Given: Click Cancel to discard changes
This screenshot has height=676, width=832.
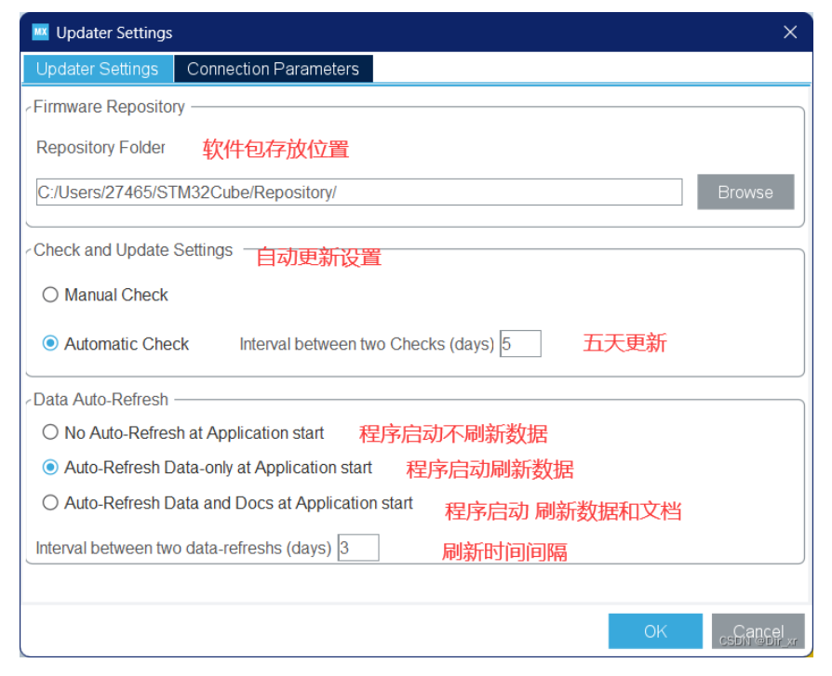Looking at the screenshot, I should (x=758, y=631).
